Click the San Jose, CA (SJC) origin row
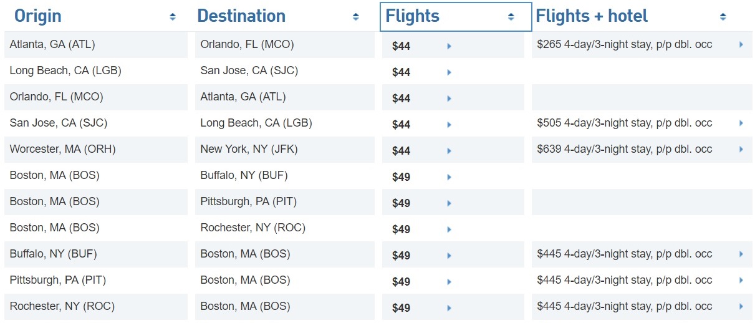 point(59,123)
